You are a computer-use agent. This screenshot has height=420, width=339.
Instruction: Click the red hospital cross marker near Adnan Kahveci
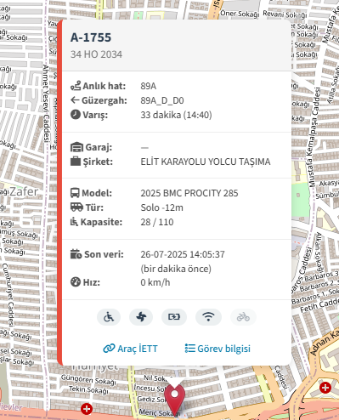325,388
